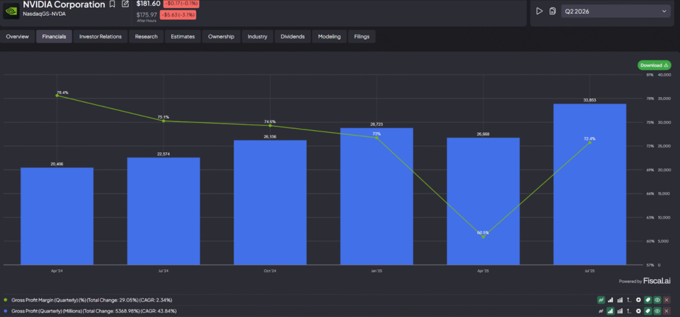This screenshot has height=317, width=680.
Task: Toggle data labels for Gross Profit Margin series
Action: [x=648, y=300]
